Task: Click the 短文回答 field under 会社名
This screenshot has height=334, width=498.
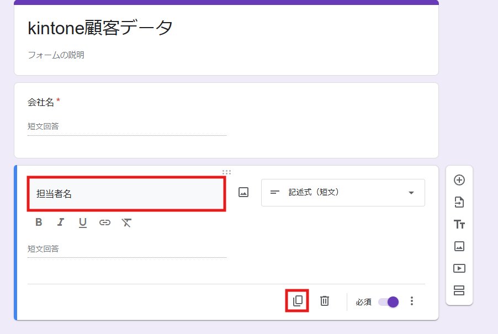Action: [x=127, y=126]
